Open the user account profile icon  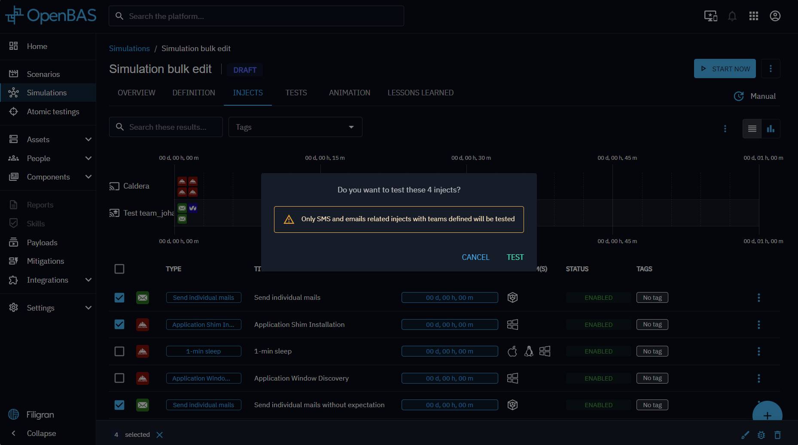[x=775, y=16]
